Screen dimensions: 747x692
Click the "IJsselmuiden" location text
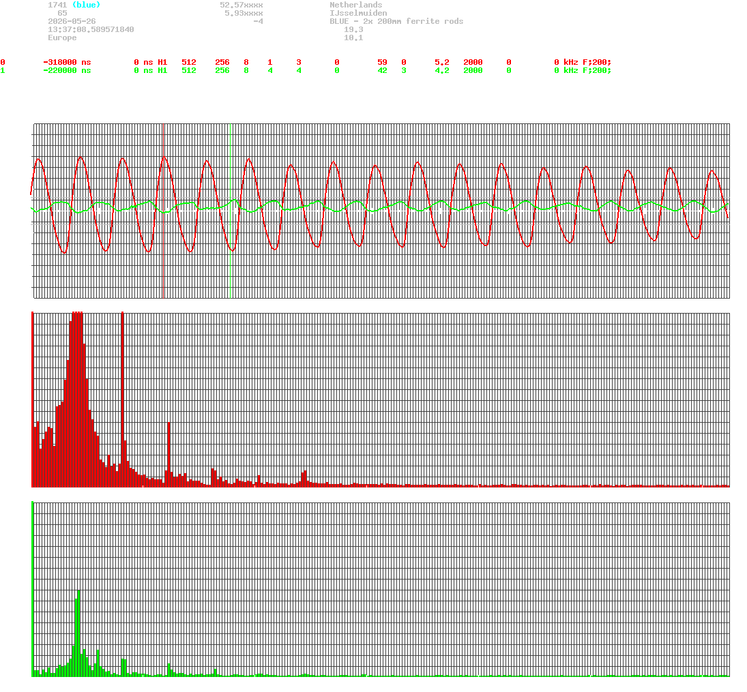tap(357, 13)
